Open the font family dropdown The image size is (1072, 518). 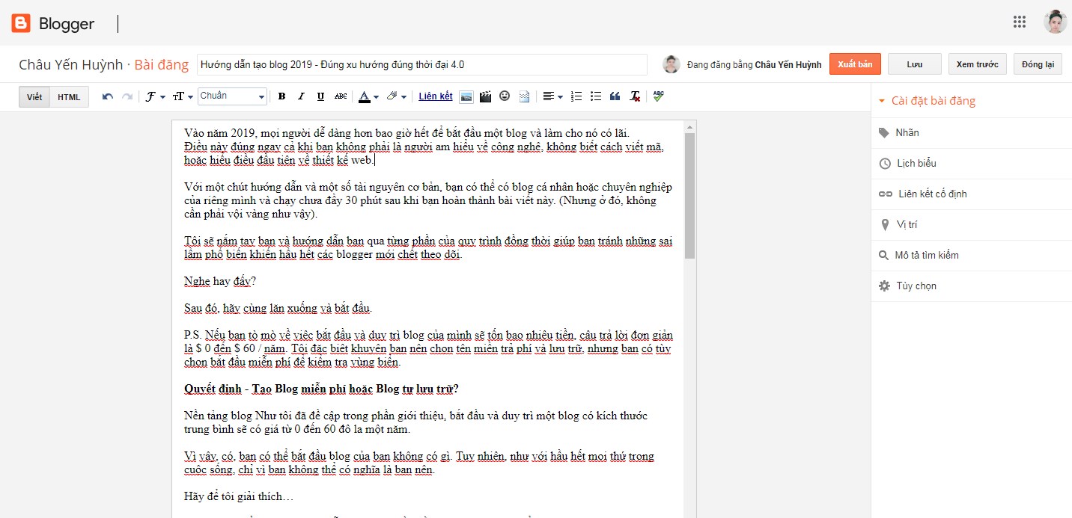155,96
